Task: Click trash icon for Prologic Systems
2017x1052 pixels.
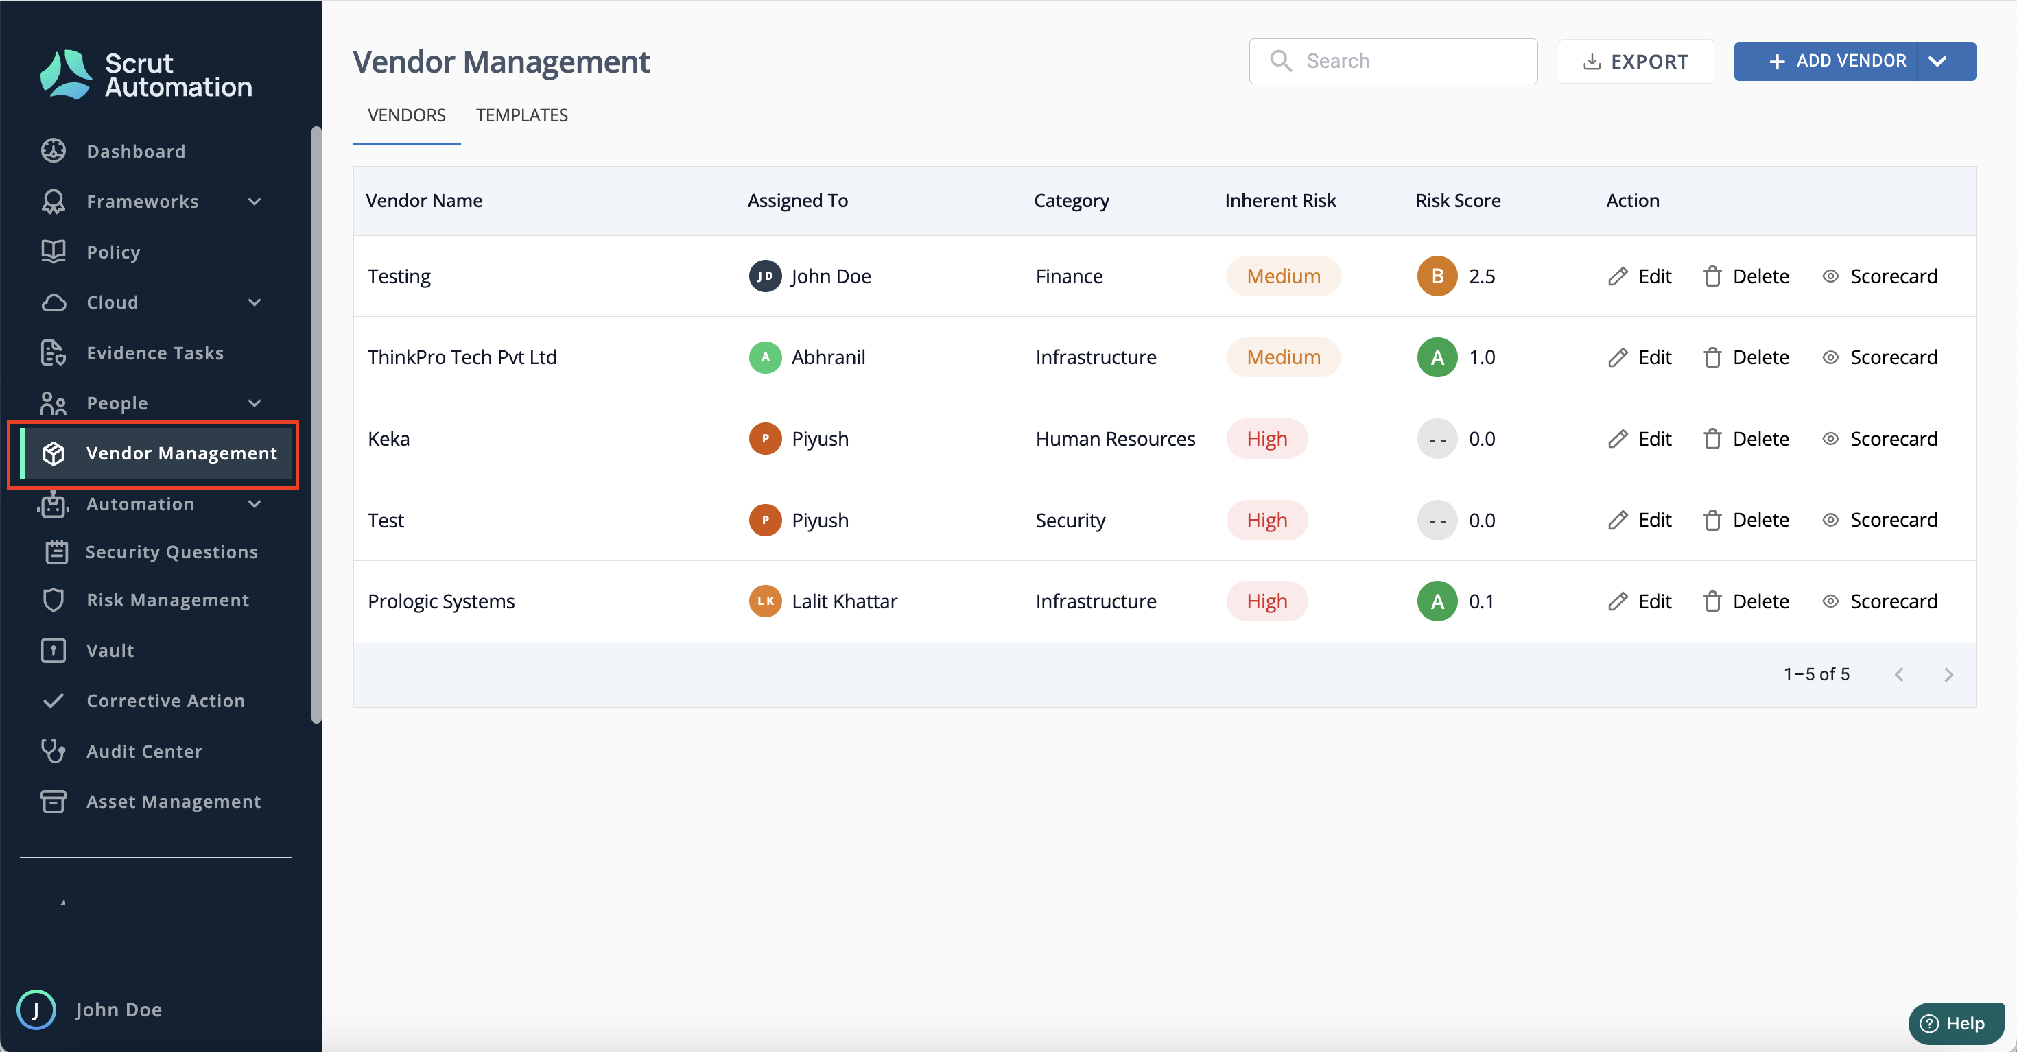Action: [x=1712, y=601]
